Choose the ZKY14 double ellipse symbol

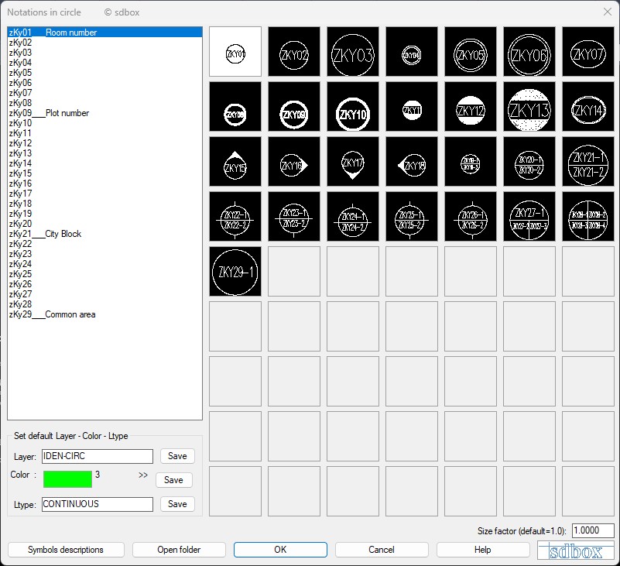tap(588, 106)
